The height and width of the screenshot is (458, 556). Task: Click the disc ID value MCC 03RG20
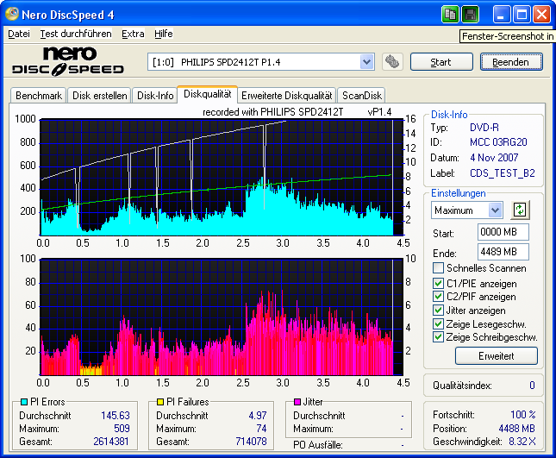498,142
